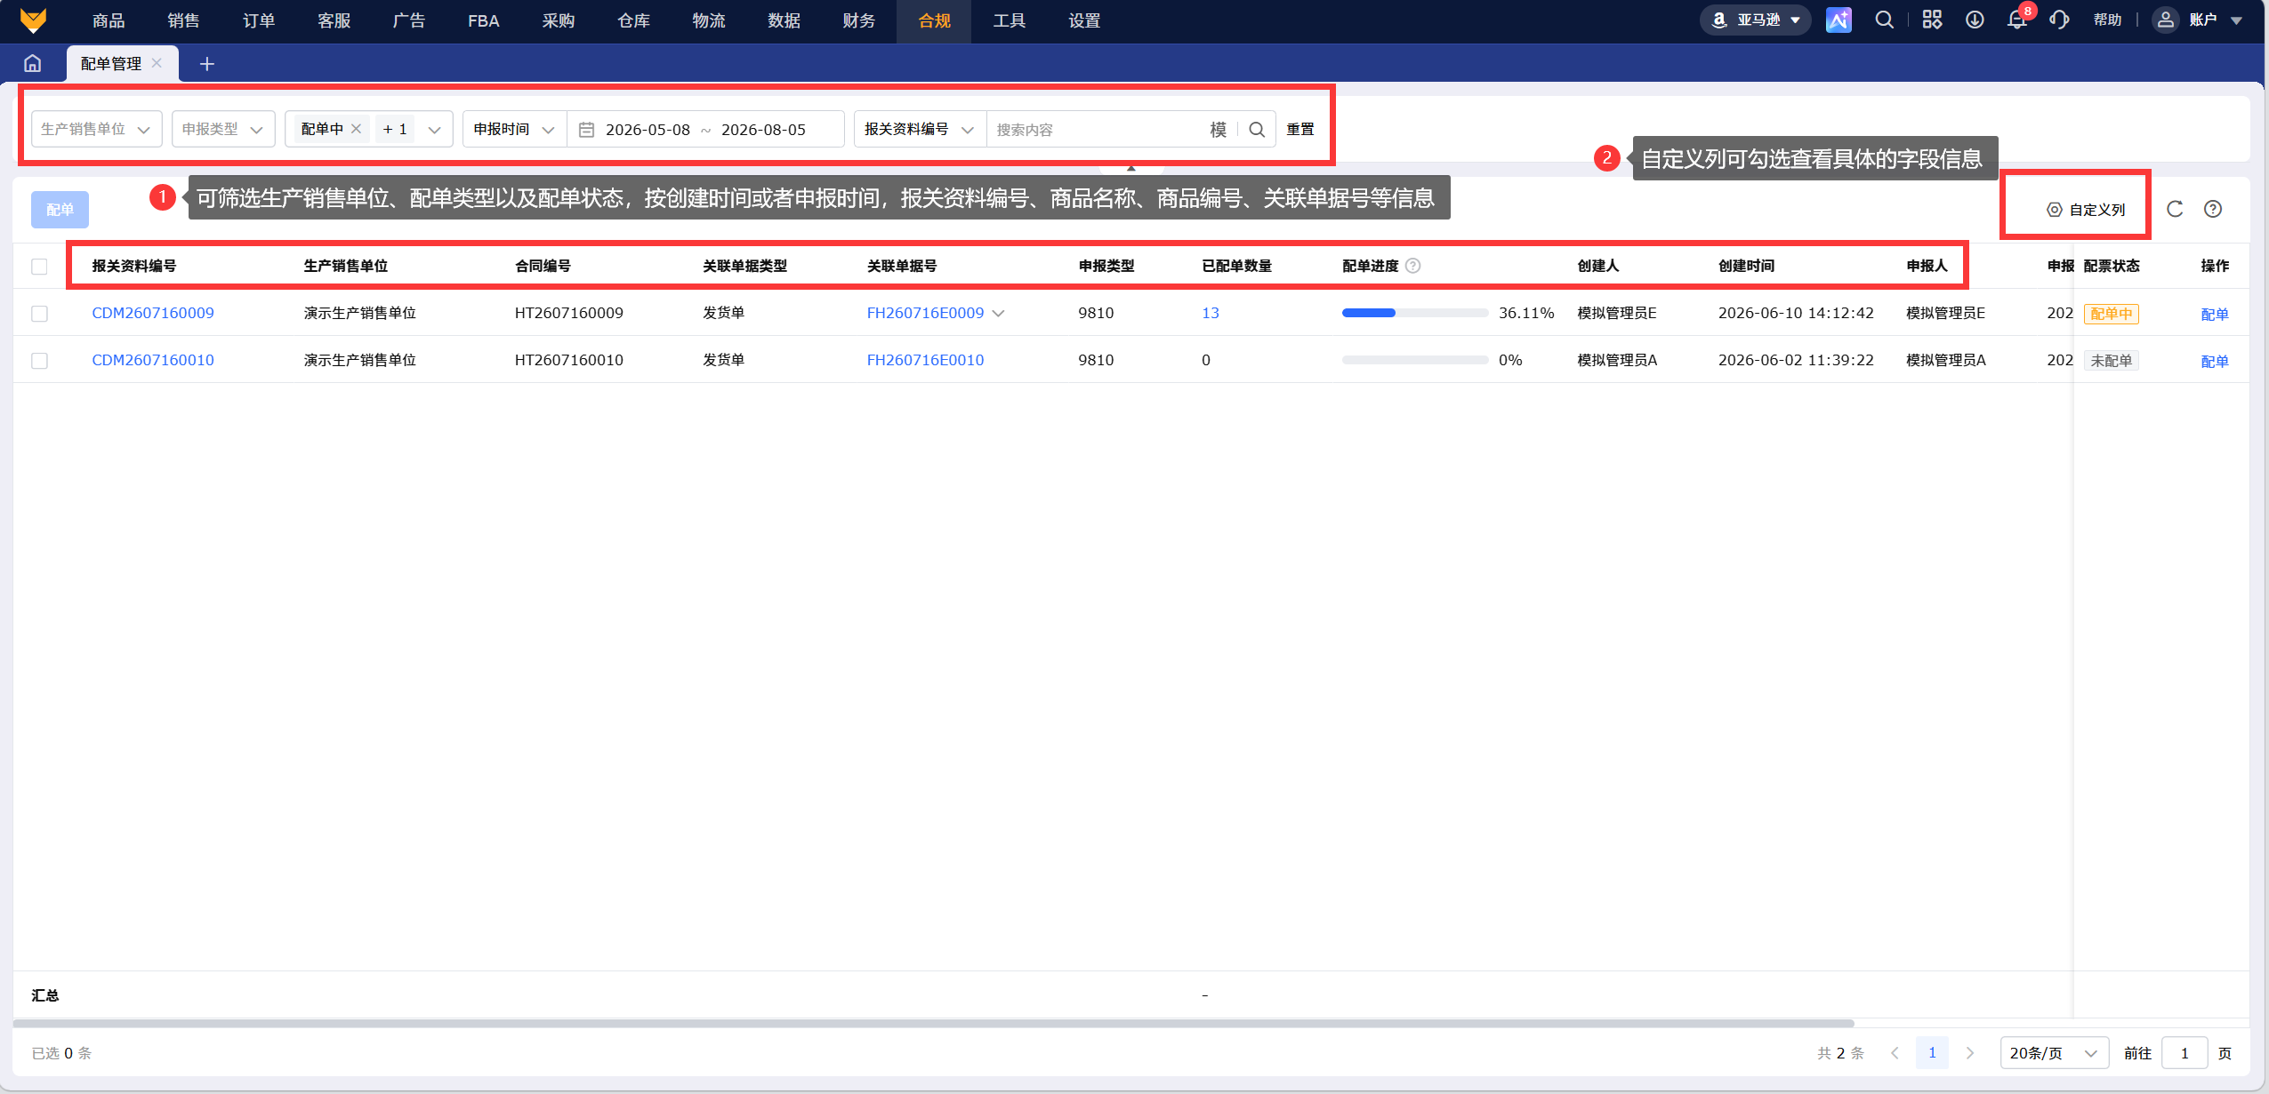Click the refresh table icon
Screen dimensions: 2269x1094
pos(2175,209)
